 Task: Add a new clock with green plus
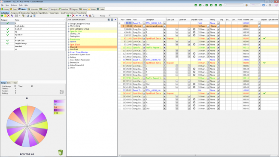coord(2,15)
